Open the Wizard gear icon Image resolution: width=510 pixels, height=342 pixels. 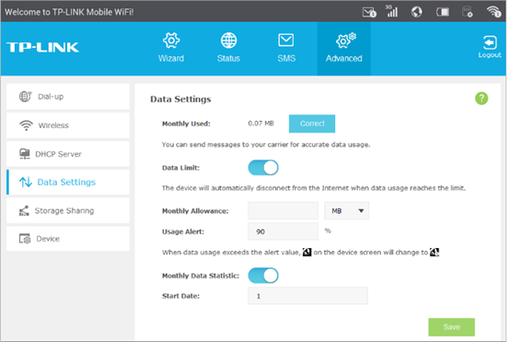coord(171,41)
